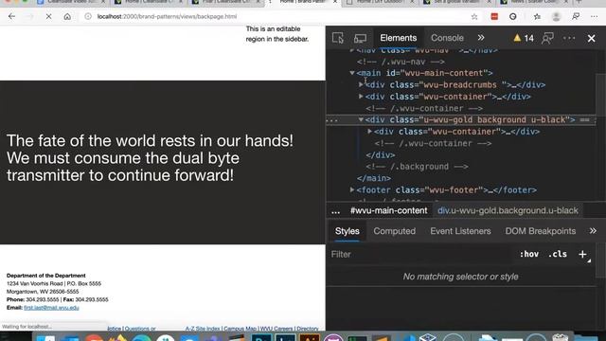The width and height of the screenshot is (606, 341).
Task: Open WVU Careers footer link
Action: coord(276,329)
